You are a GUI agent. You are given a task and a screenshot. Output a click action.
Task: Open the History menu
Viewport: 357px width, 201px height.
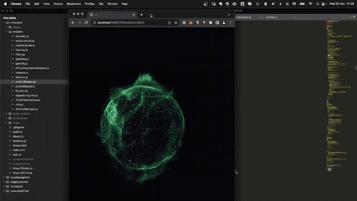[x=58, y=4]
